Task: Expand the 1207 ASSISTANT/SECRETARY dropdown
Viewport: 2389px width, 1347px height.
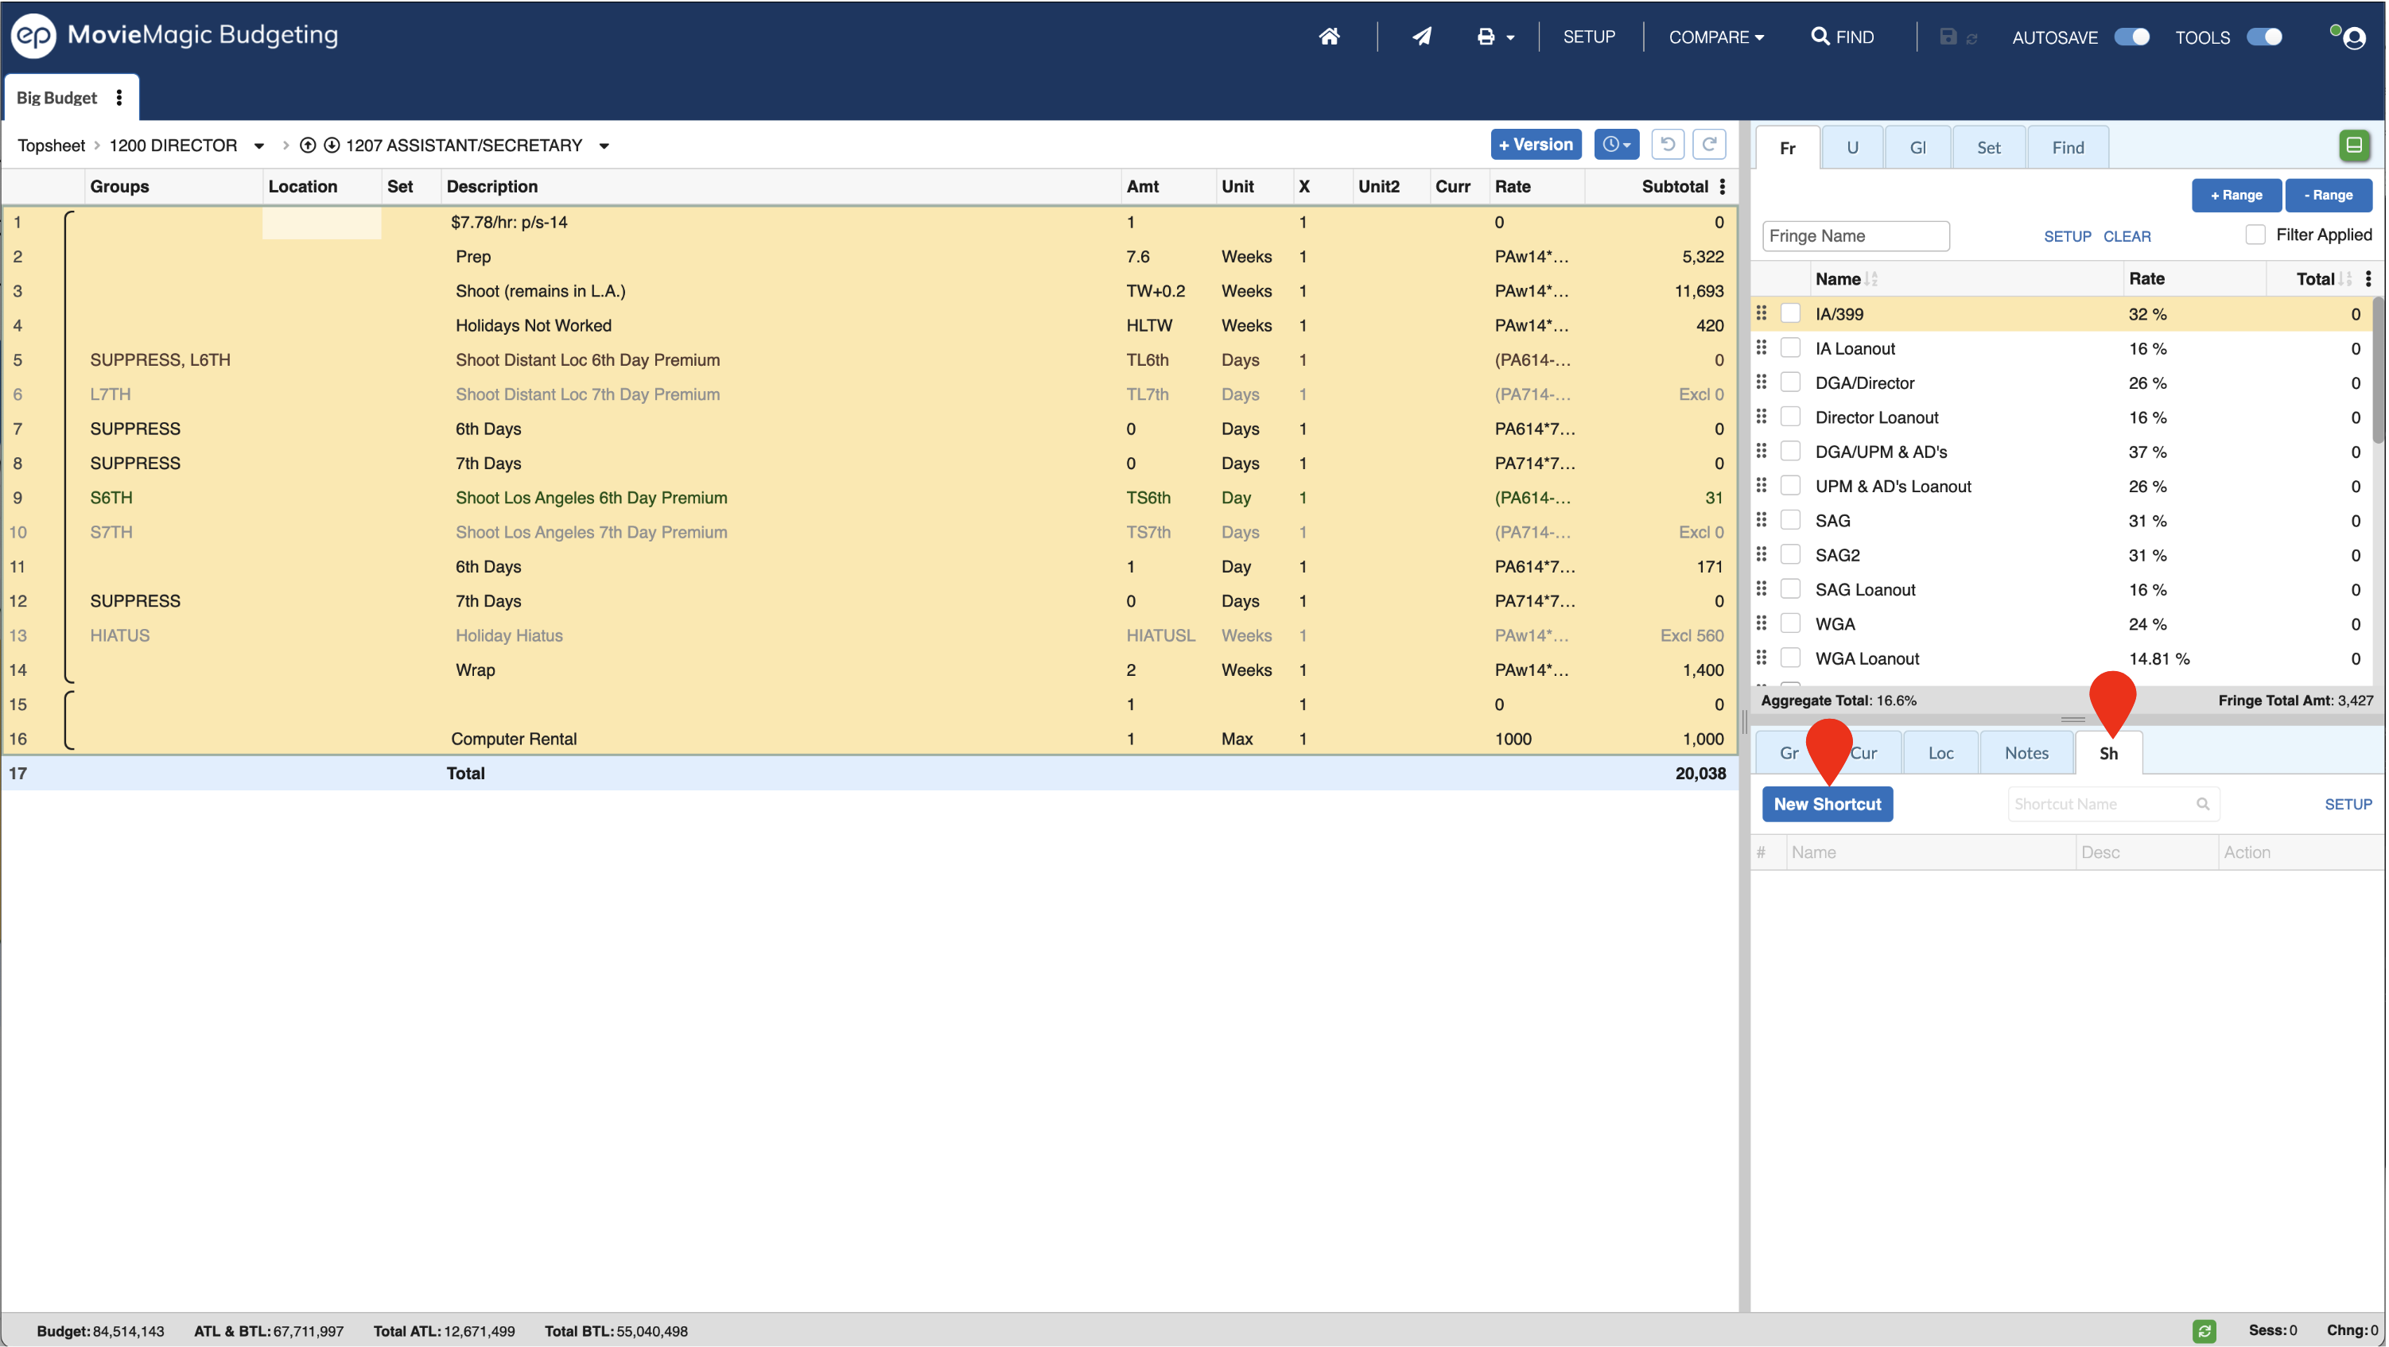Action: click(x=604, y=146)
